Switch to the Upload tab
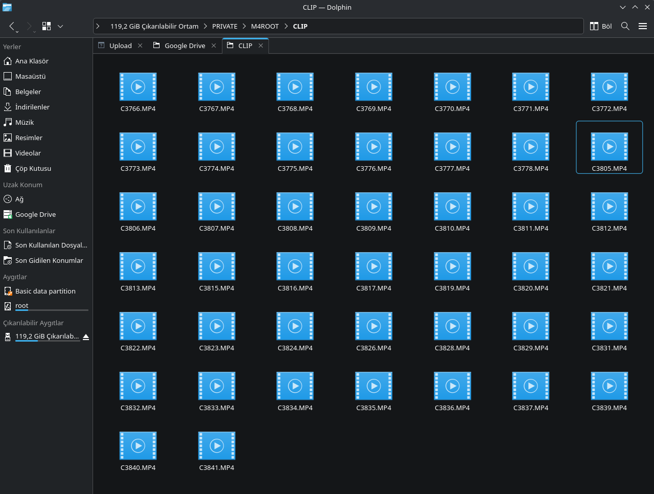Screen dimensions: 654x494 point(120,46)
